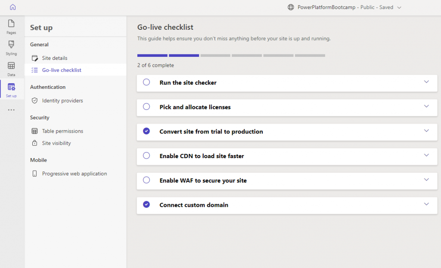Click Connect custom domain title
Viewport: 441px width, 268px height.
point(194,205)
